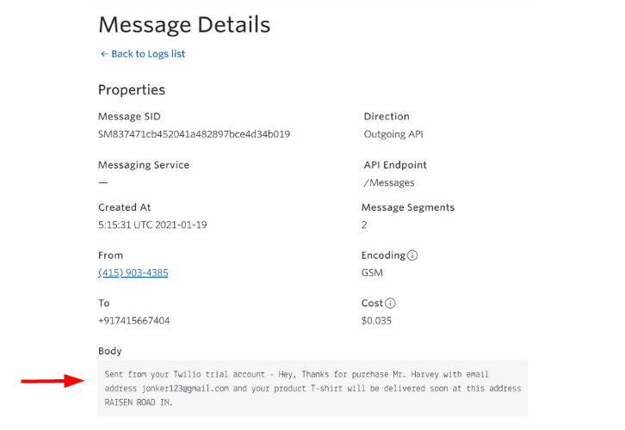Click the red arrow annotation

[x=53, y=381]
